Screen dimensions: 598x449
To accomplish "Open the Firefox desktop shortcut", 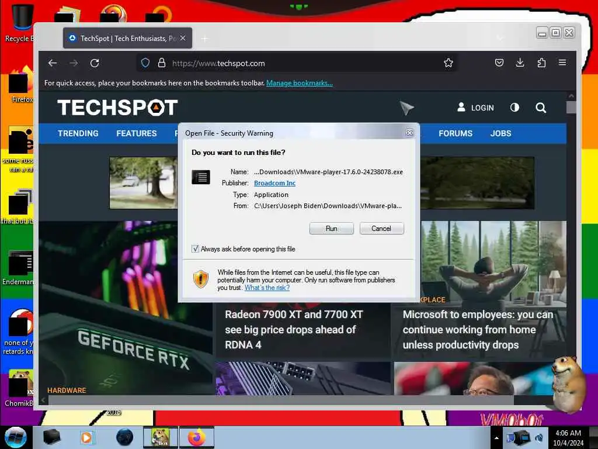I will [21, 85].
